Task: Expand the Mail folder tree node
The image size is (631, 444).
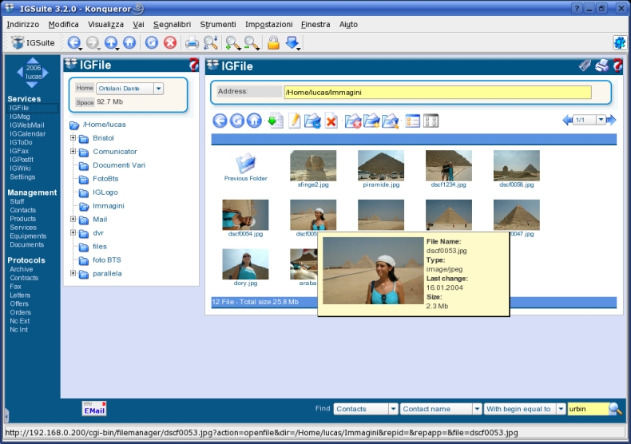Action: pyautogui.click(x=73, y=219)
